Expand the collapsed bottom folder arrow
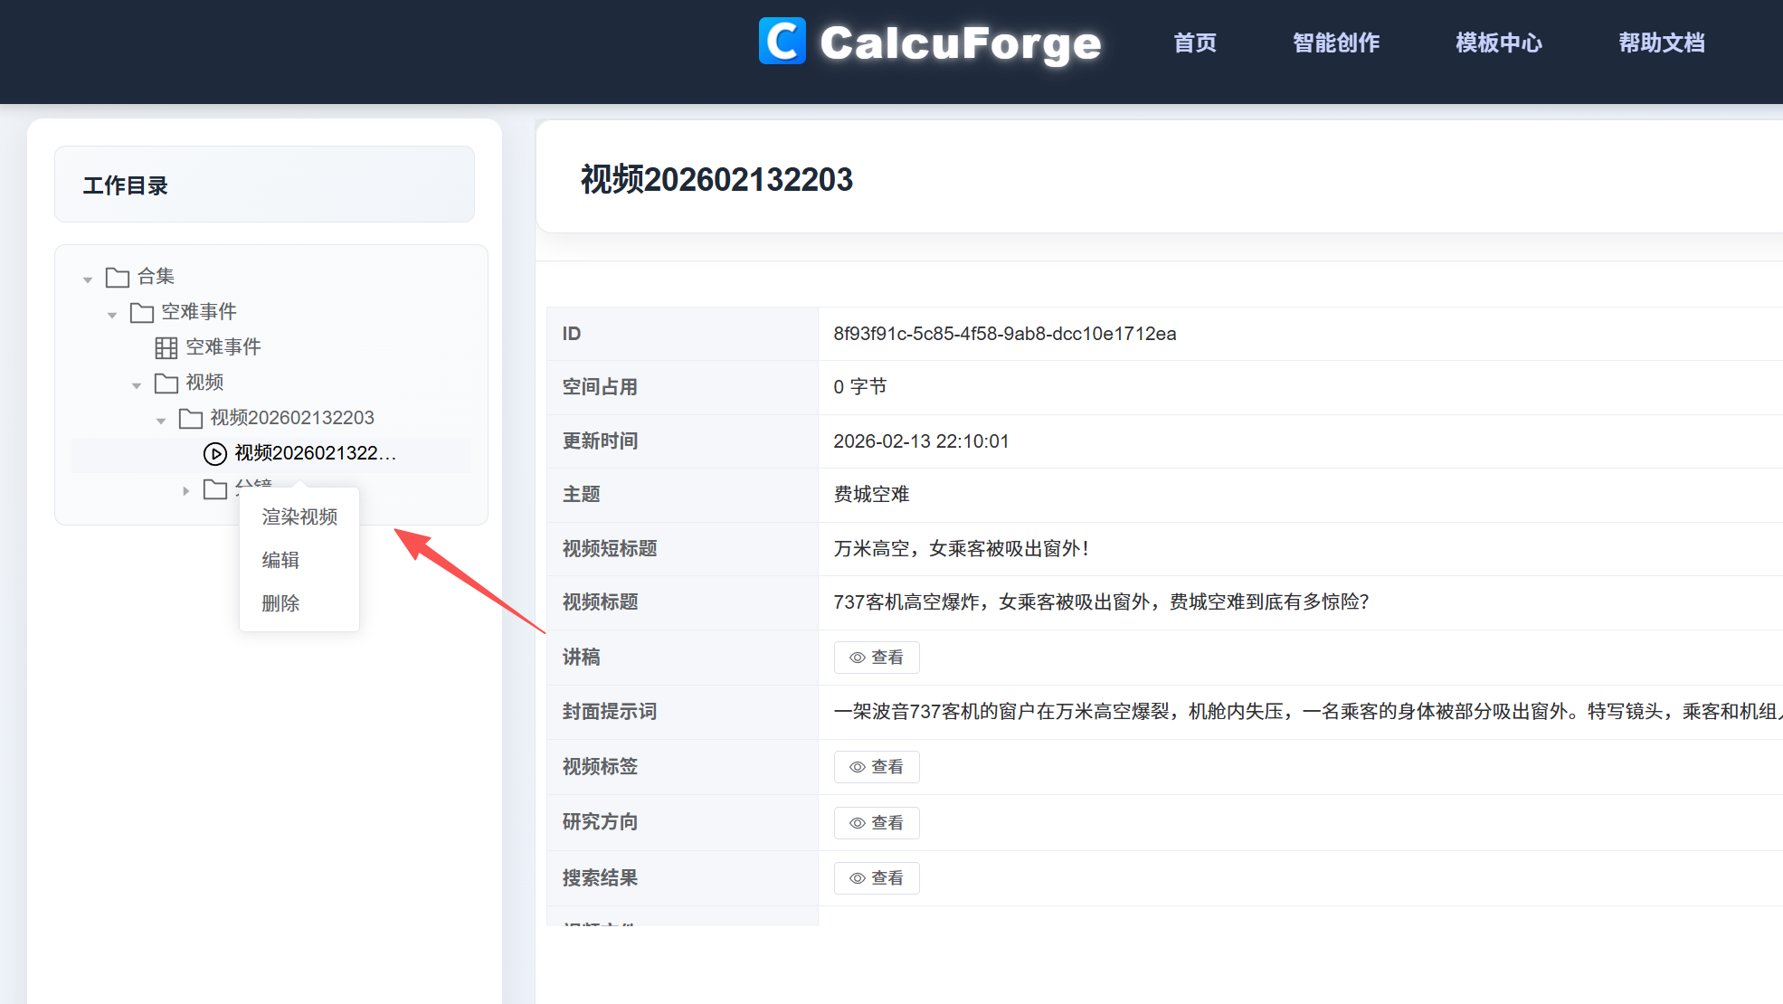The image size is (1783, 1004). pos(185,490)
